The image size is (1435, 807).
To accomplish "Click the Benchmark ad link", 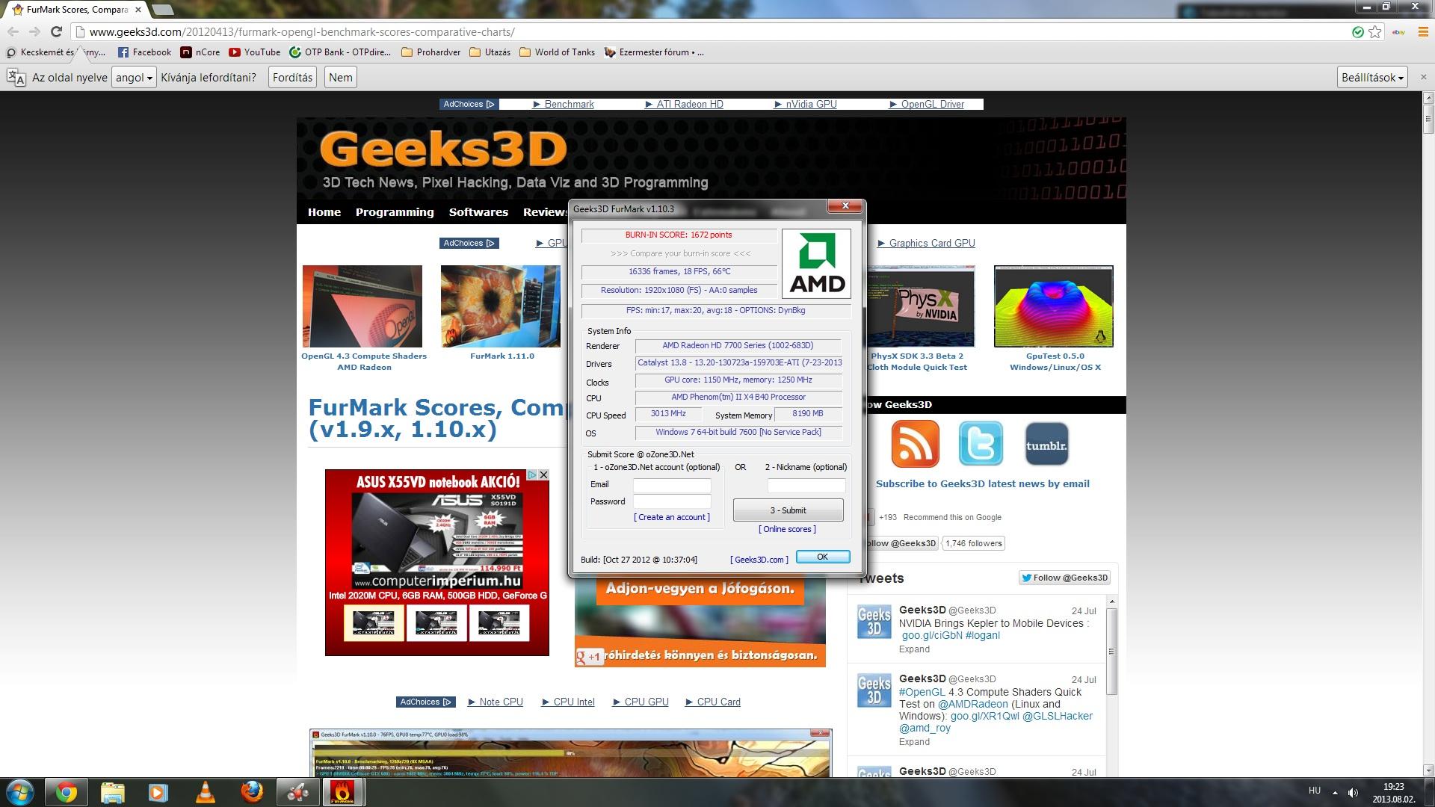I will click(564, 105).
